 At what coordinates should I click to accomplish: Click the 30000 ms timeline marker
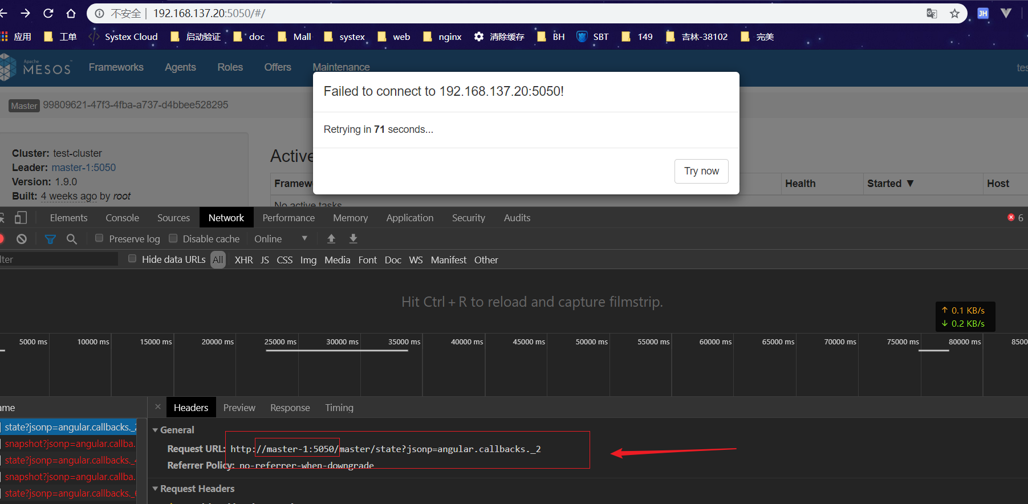342,342
